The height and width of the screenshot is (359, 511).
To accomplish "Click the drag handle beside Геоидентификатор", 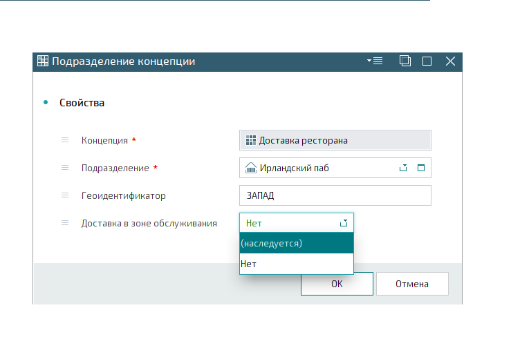I will 65,195.
